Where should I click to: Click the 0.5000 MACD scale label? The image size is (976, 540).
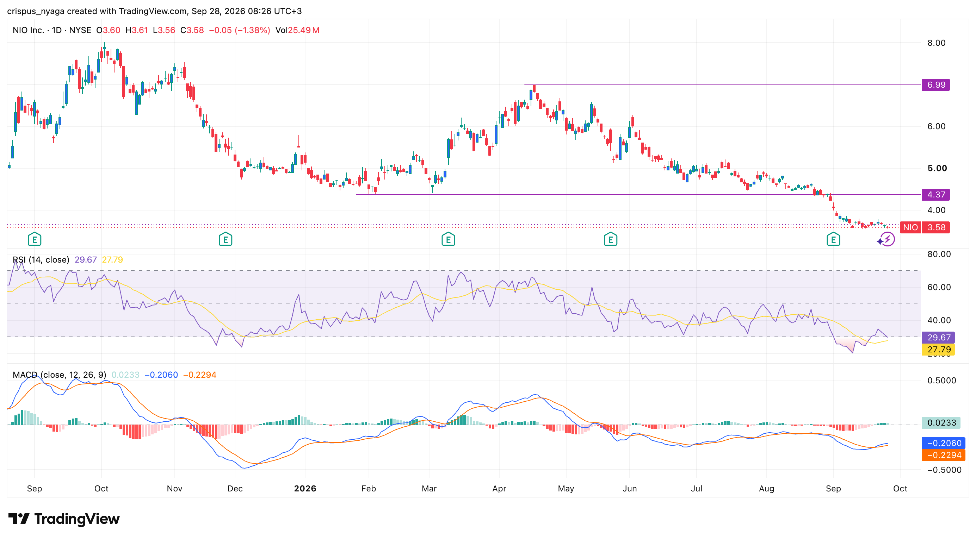point(941,380)
